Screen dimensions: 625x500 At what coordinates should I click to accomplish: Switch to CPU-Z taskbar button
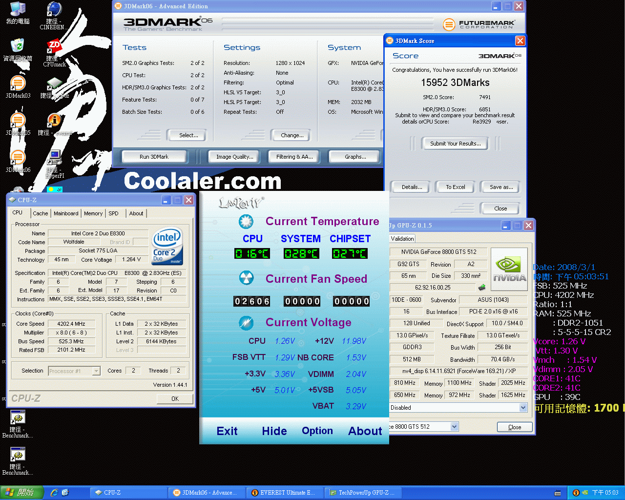click(129, 493)
